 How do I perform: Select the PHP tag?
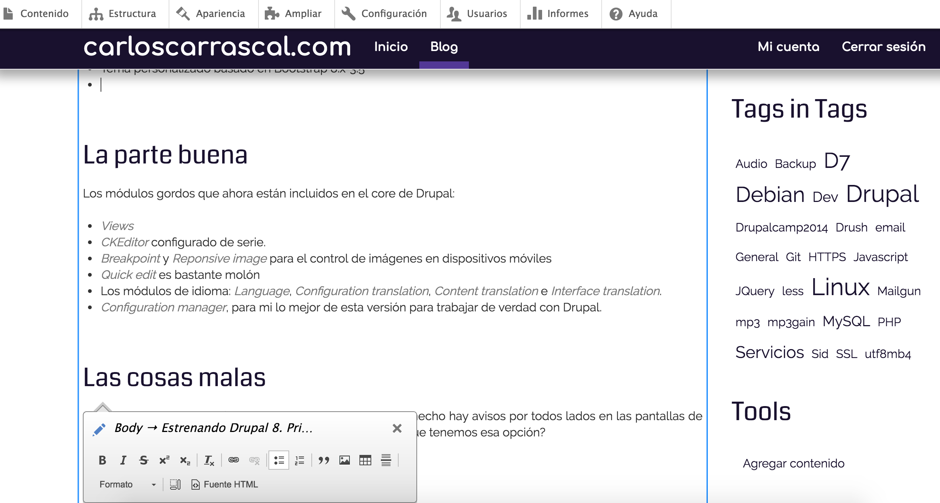pyautogui.click(x=889, y=322)
